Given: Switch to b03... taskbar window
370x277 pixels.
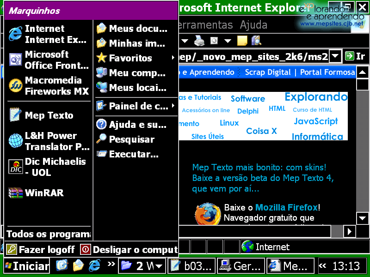Looking at the screenshot, I should coord(191,266).
